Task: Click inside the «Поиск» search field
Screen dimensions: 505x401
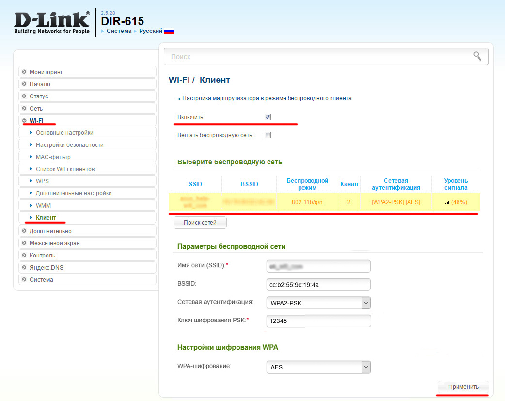Action: coord(291,56)
